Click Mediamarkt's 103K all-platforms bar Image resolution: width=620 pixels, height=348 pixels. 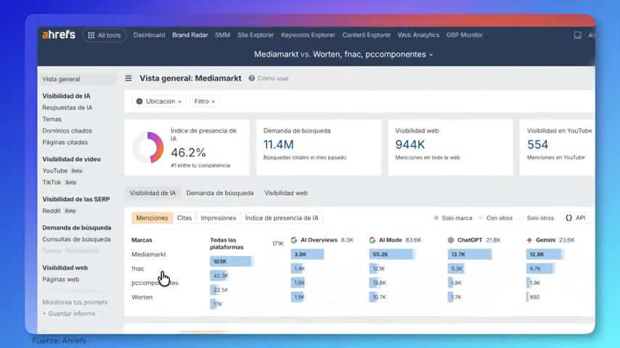[x=230, y=262]
